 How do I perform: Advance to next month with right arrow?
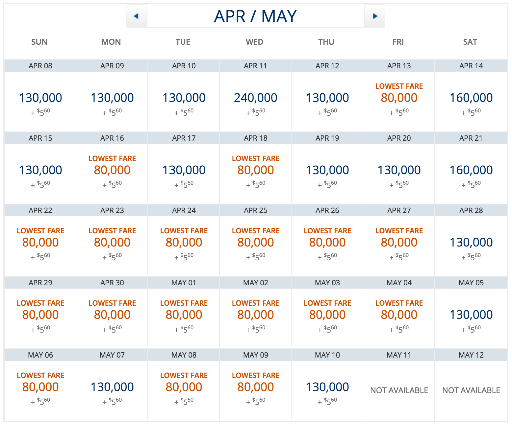point(374,16)
